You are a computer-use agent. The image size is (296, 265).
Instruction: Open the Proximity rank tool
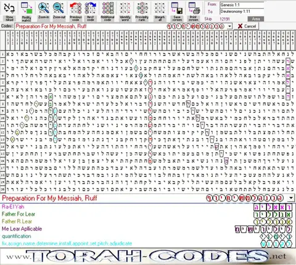click(x=142, y=11)
